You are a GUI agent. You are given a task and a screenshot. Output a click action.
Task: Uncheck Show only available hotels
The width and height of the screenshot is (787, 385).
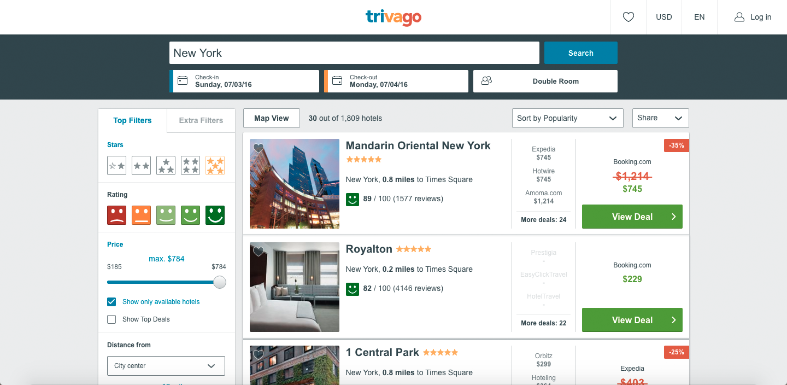click(x=111, y=302)
